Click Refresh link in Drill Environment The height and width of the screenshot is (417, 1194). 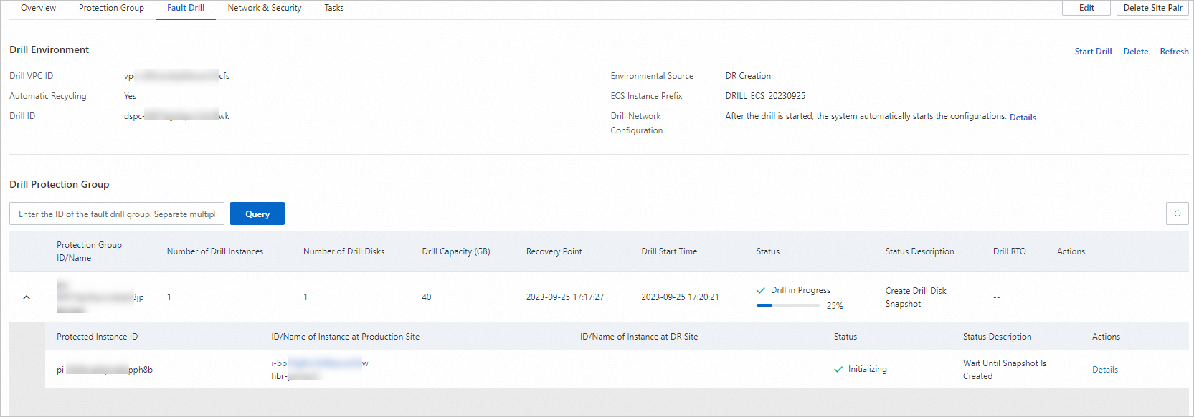[x=1174, y=52]
